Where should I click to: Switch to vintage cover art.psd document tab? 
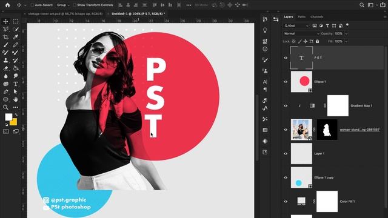[65, 14]
